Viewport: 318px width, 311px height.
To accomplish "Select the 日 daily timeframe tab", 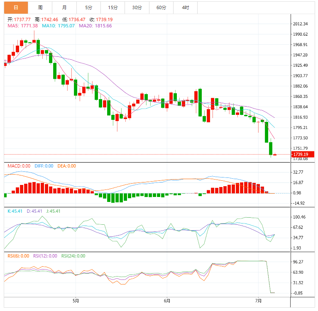I will (16, 8).
